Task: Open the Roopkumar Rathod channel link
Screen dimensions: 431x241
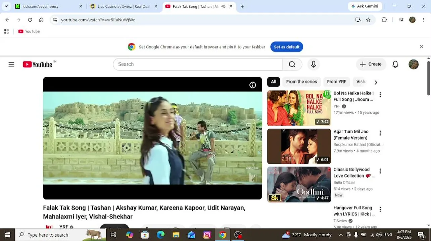Action: pos(358,145)
